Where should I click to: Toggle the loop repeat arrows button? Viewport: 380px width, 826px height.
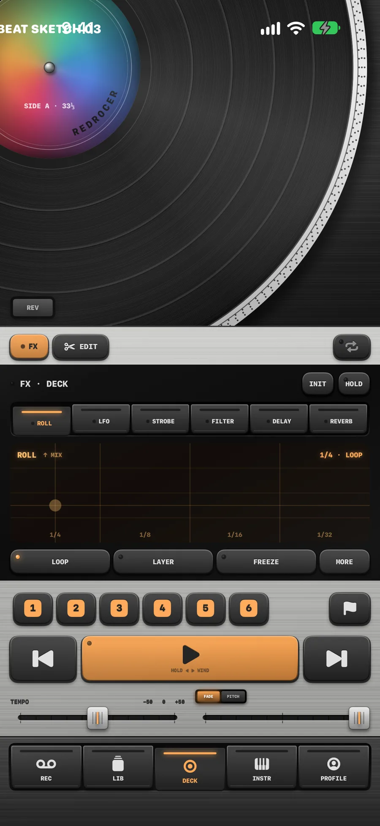(352, 346)
